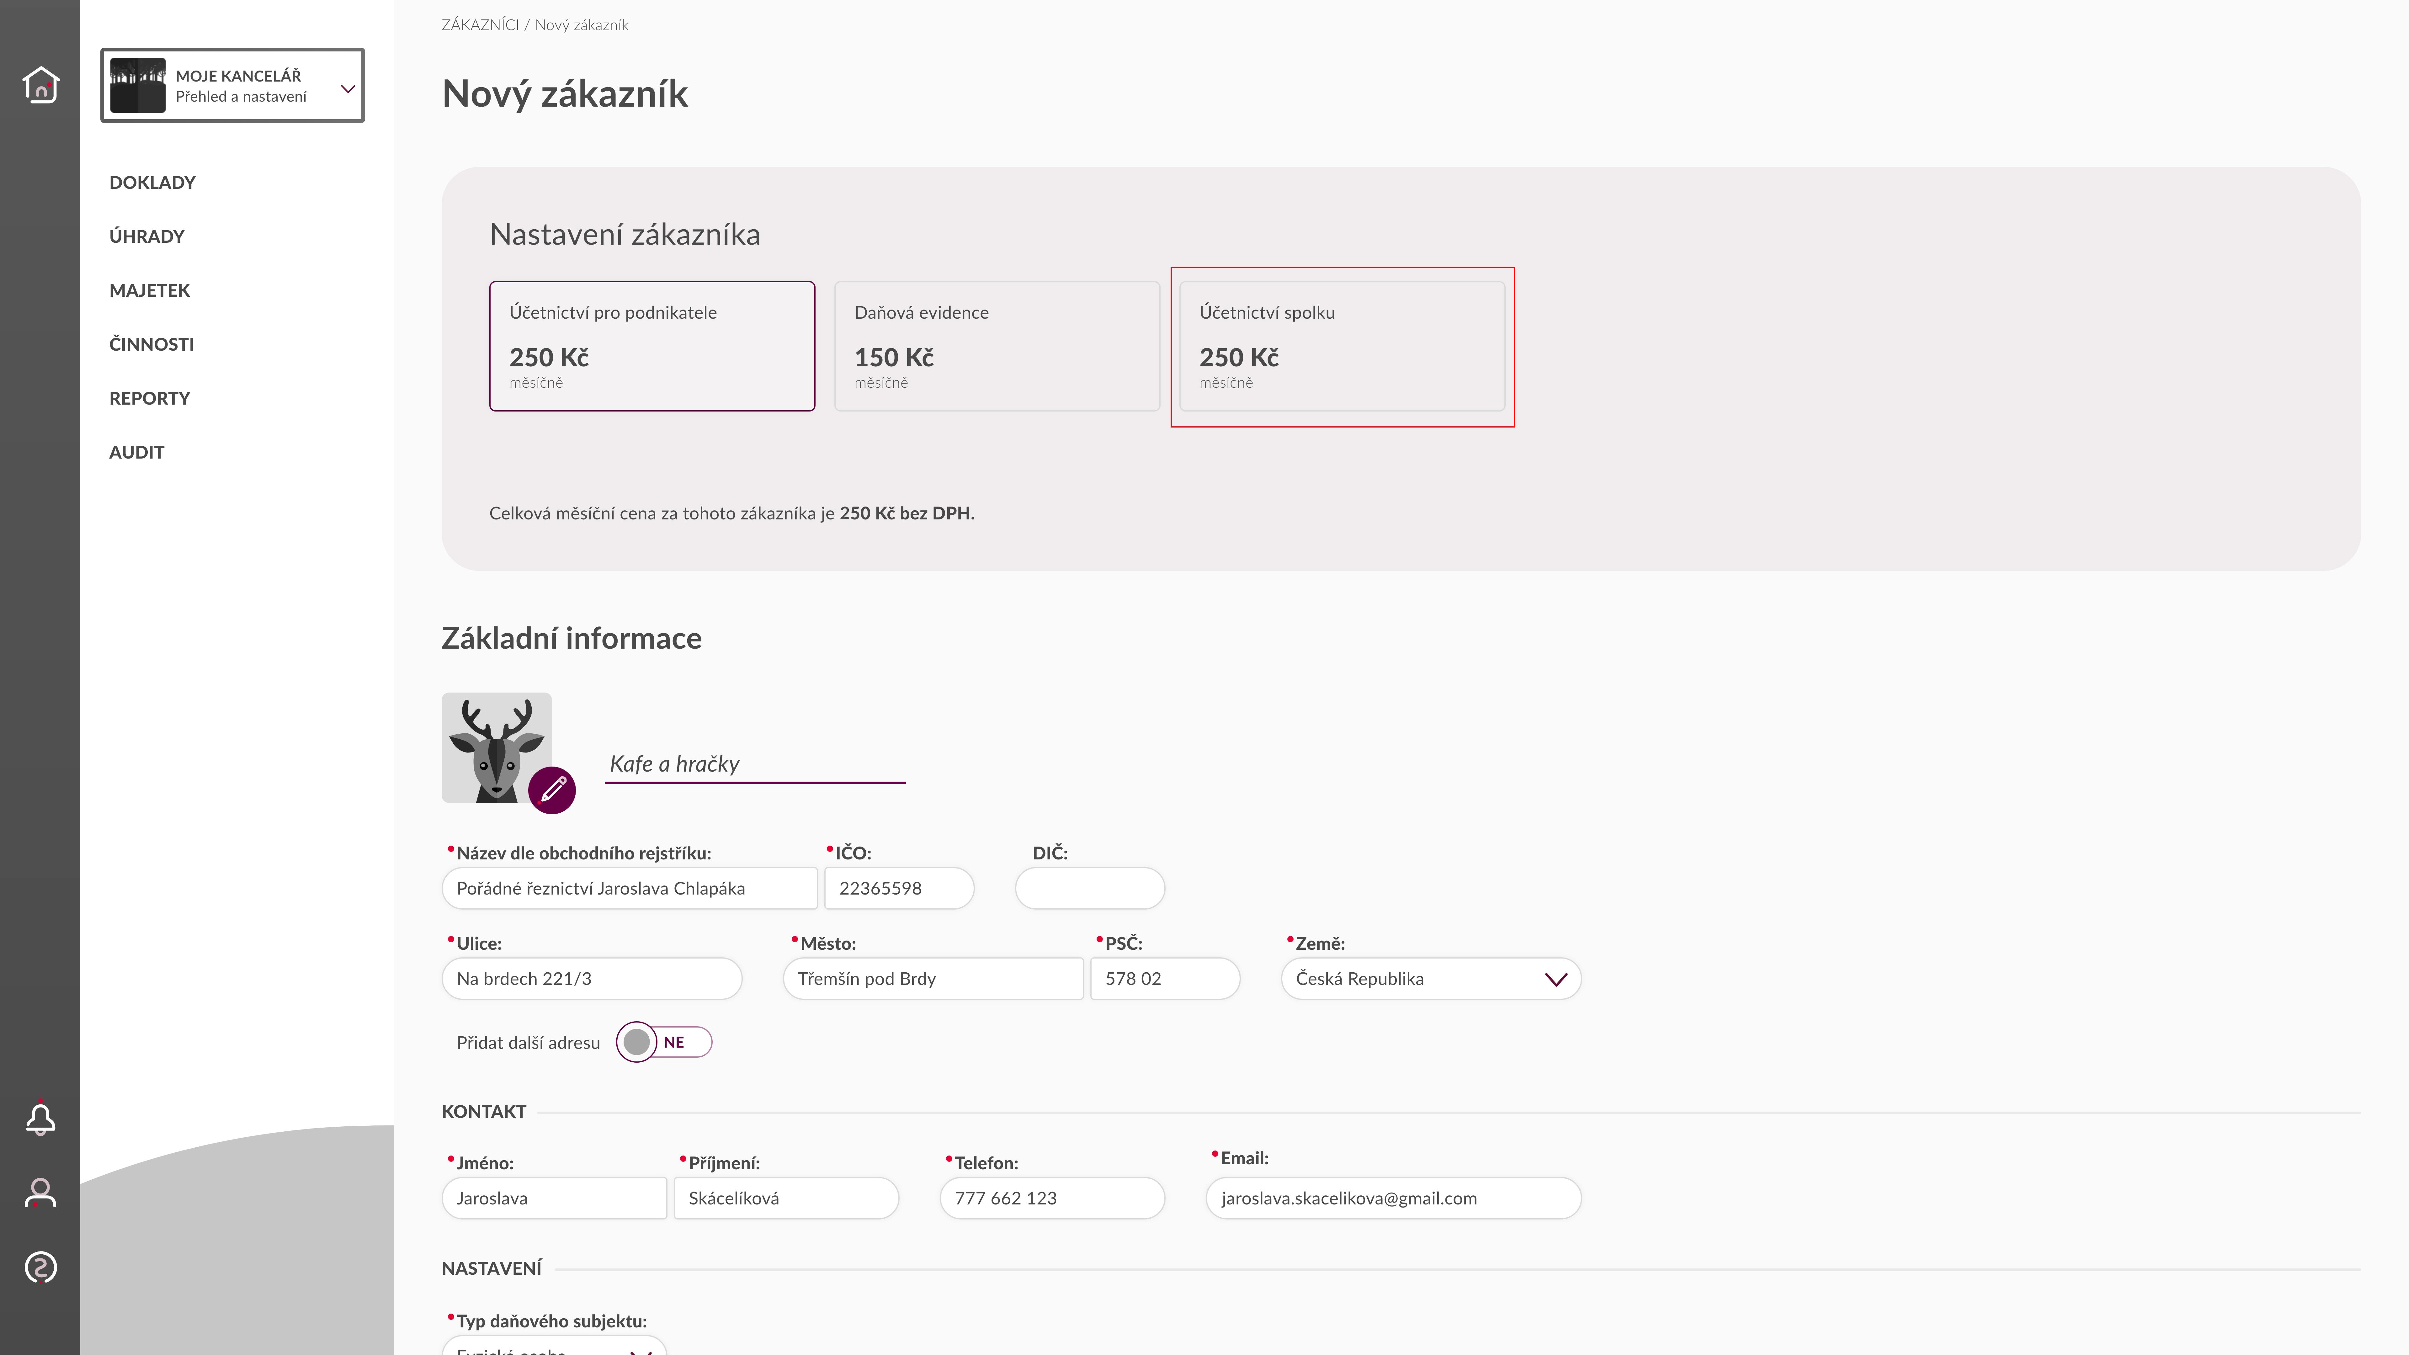Open the notifications bell icon
The image size is (2409, 1355).
tap(40, 1119)
